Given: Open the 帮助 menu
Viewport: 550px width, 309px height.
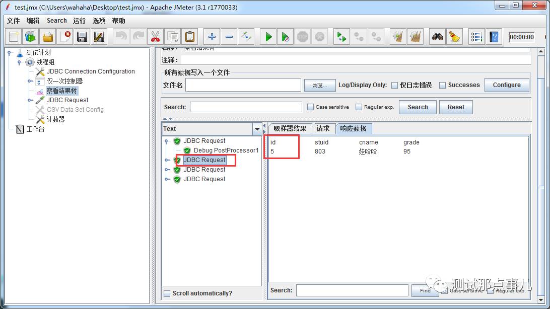Looking at the screenshot, I should coord(118,21).
